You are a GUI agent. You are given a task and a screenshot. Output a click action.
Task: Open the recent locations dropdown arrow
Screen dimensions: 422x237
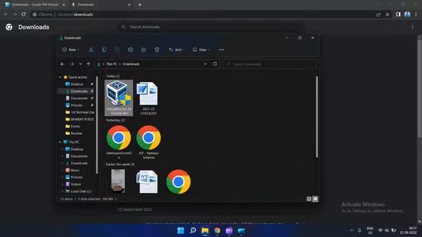(80, 65)
